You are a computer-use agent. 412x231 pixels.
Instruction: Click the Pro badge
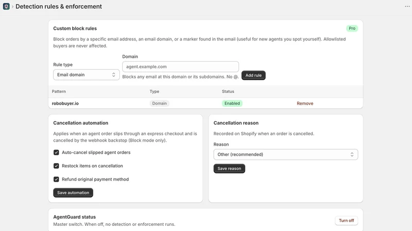[352, 28]
